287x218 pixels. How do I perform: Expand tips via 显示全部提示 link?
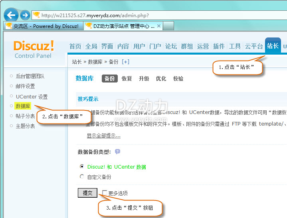(x=103, y=136)
